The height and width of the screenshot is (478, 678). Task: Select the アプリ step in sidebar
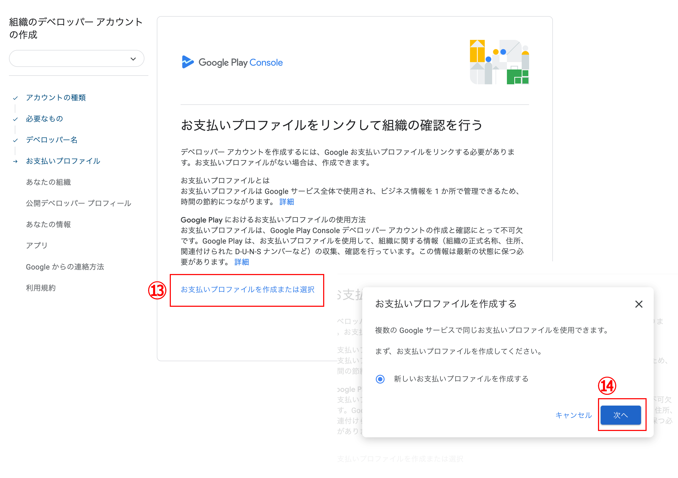point(37,246)
